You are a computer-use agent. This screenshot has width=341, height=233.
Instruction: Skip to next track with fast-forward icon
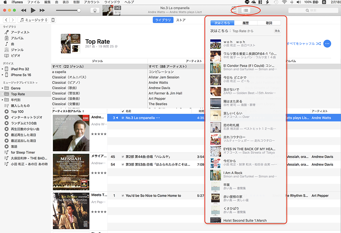pyautogui.click(x=42, y=11)
